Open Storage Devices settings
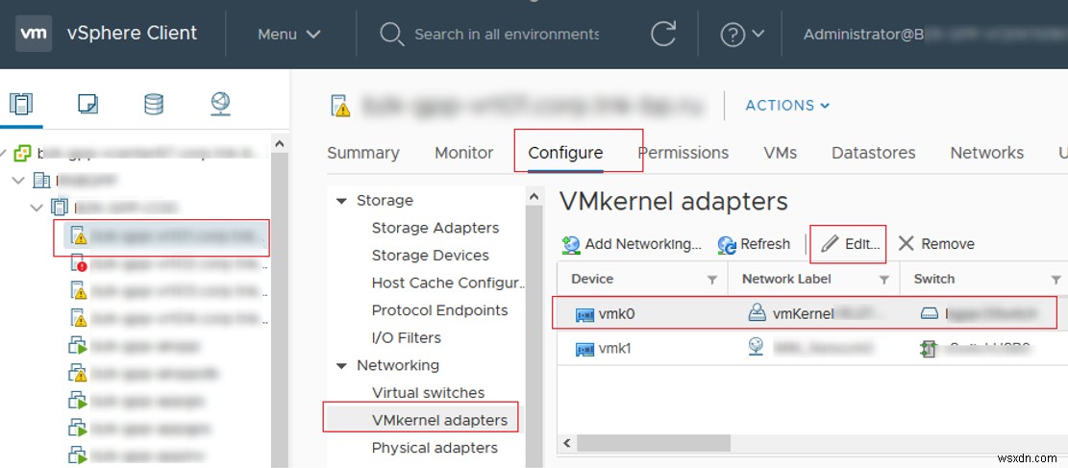Viewport: 1068px width, 468px height. (430, 256)
